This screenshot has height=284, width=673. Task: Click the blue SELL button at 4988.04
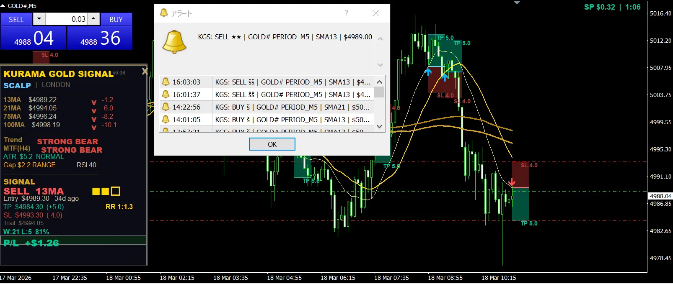click(x=33, y=38)
